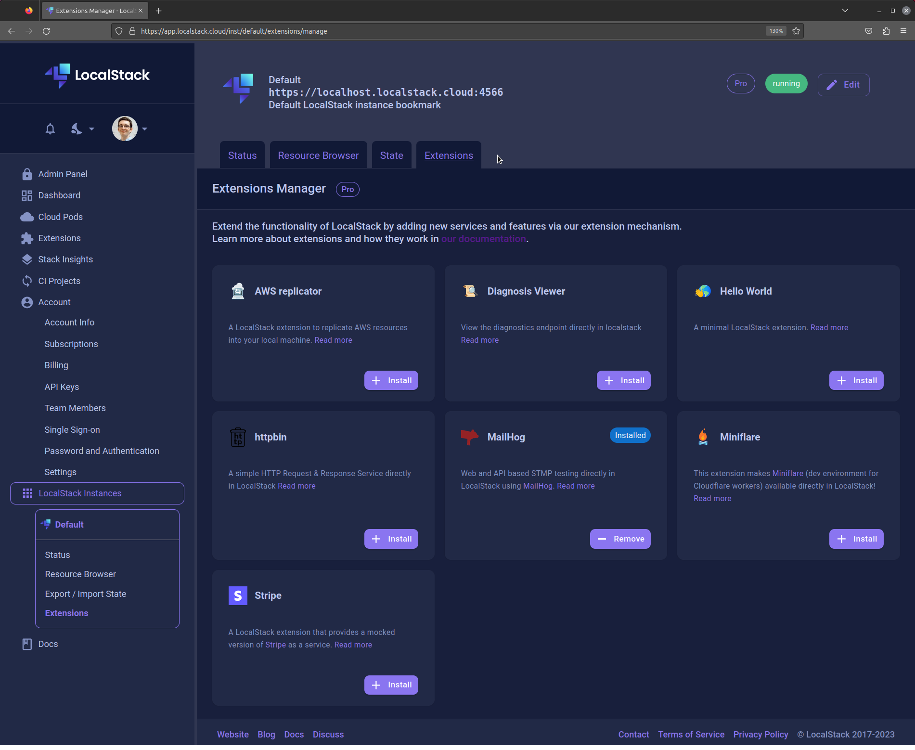Screen dimensions: 915x750
Task: Select CI Projects in the sidebar
Action: point(59,281)
